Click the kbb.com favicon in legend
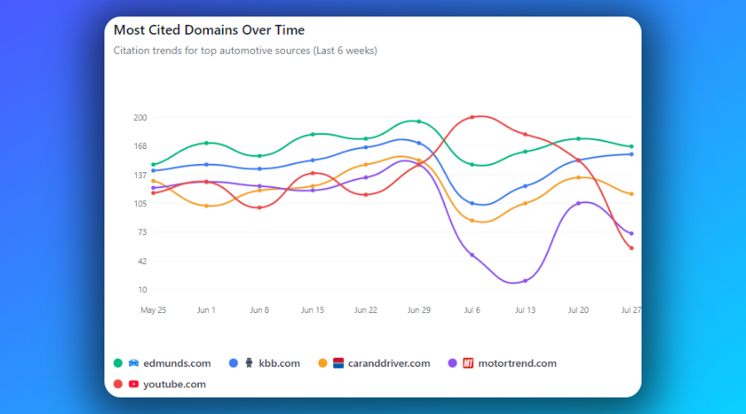 click(249, 363)
